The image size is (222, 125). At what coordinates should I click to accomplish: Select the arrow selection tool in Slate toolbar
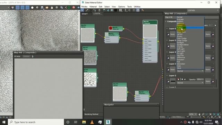(82, 10)
